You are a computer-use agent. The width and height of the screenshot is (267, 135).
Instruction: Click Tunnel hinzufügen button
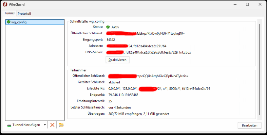[24, 125]
